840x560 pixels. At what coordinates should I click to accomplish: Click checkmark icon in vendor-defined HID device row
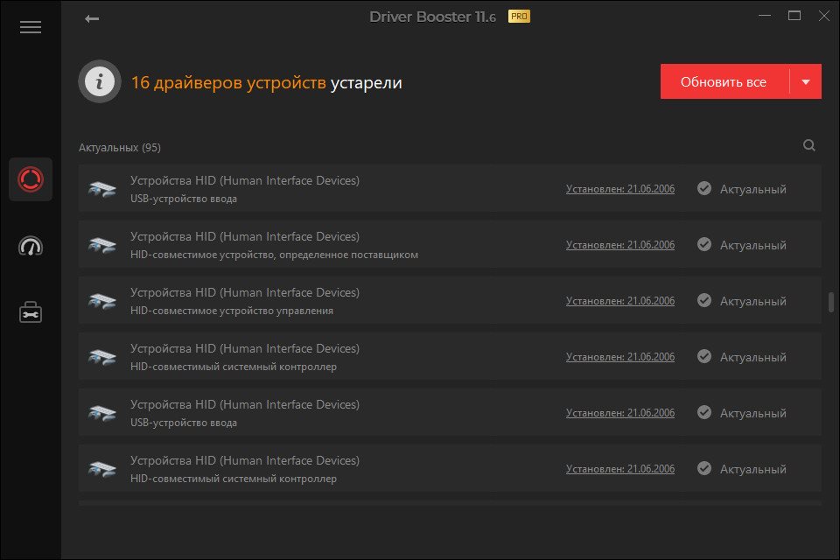[x=703, y=244]
